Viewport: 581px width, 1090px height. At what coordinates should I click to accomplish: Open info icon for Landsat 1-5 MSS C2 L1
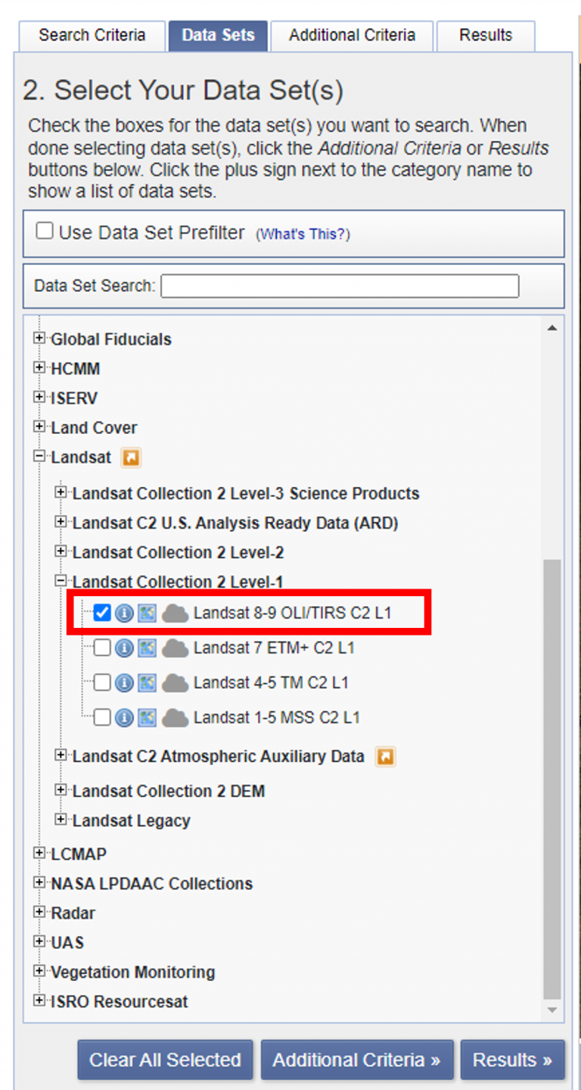(x=124, y=717)
